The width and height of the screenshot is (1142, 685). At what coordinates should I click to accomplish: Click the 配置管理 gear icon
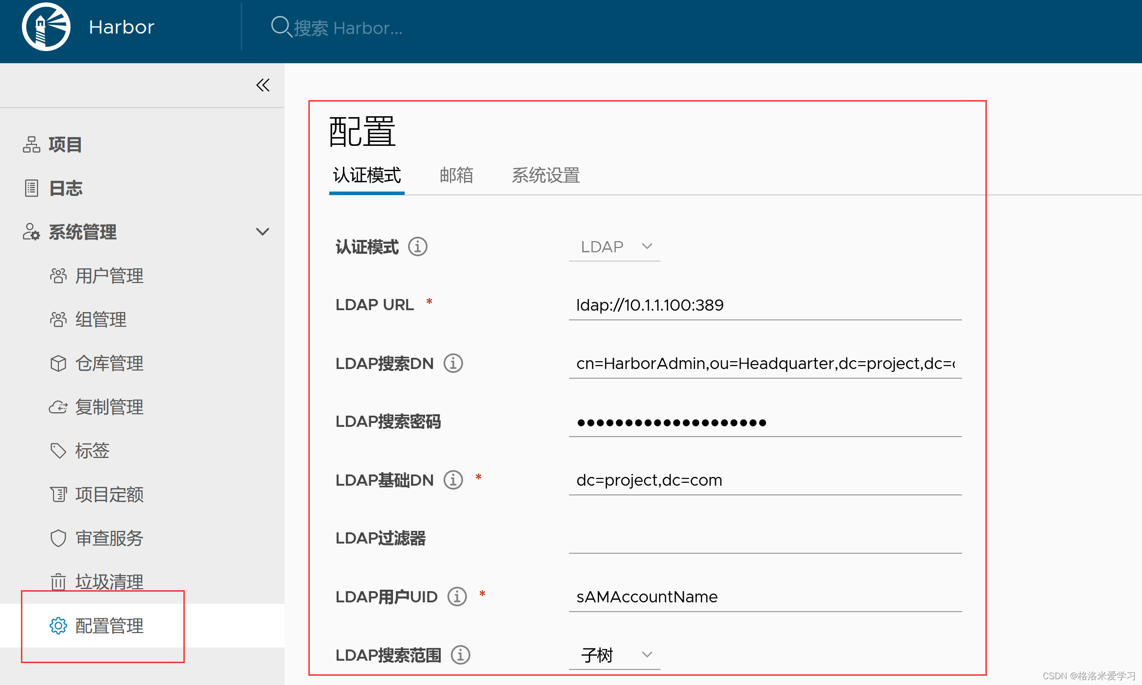(58, 626)
